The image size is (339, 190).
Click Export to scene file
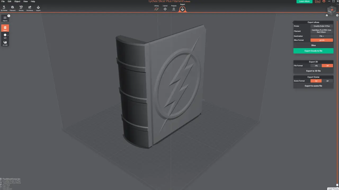pyautogui.click(x=313, y=86)
